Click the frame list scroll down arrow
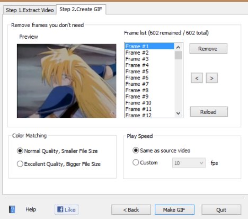This screenshot has width=248, height=219. 179,113
